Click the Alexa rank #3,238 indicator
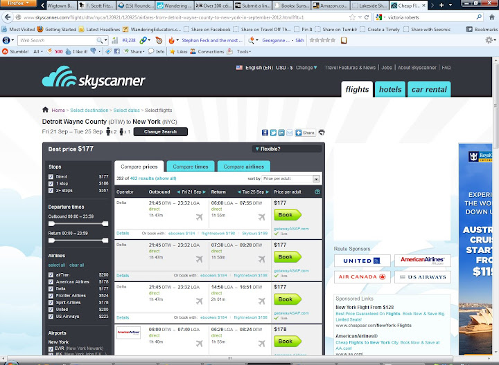Viewport: 499px width, 365px height. pos(129,40)
